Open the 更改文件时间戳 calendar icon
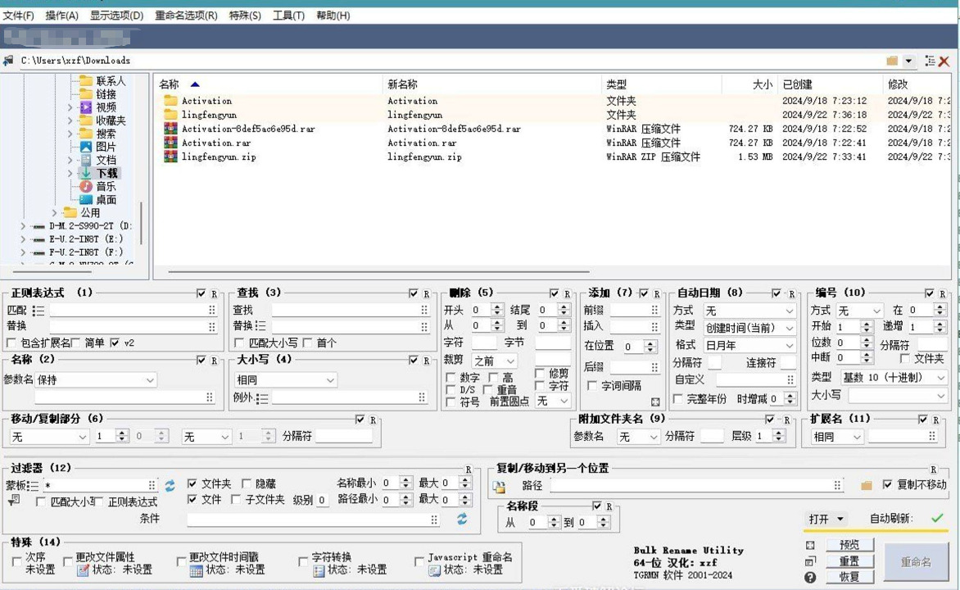The width and height of the screenshot is (960, 590). point(196,570)
